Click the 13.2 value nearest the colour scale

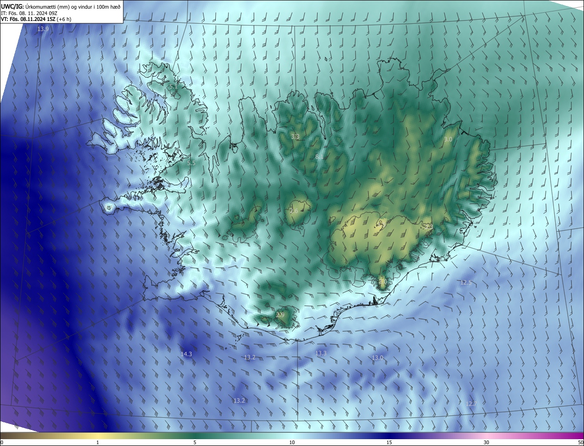click(239, 400)
